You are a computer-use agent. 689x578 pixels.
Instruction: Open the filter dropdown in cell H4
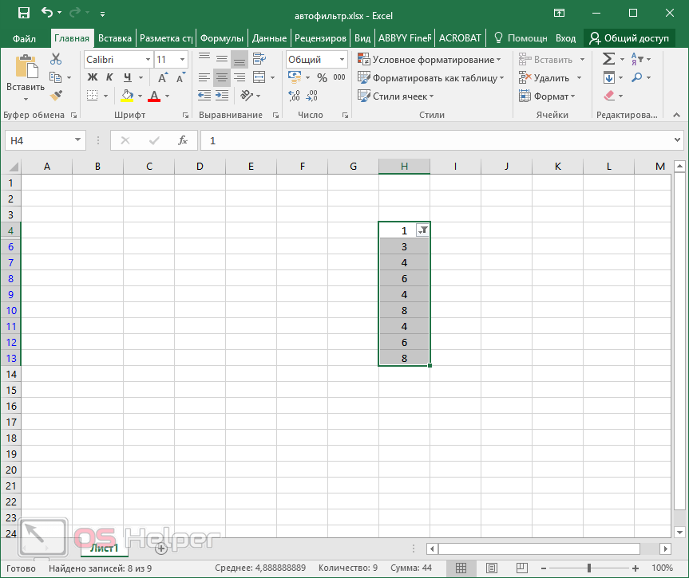tap(423, 230)
